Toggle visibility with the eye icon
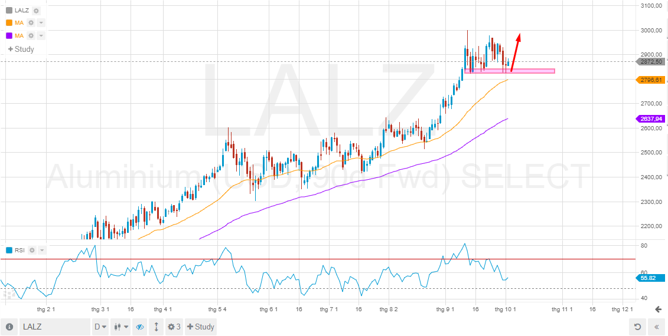Viewport: 668px width, 336px height. pyautogui.click(x=139, y=327)
